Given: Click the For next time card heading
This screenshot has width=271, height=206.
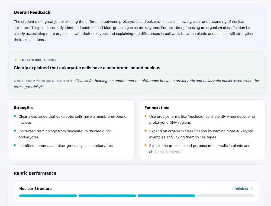Looking at the screenshot, I should [157, 107].
